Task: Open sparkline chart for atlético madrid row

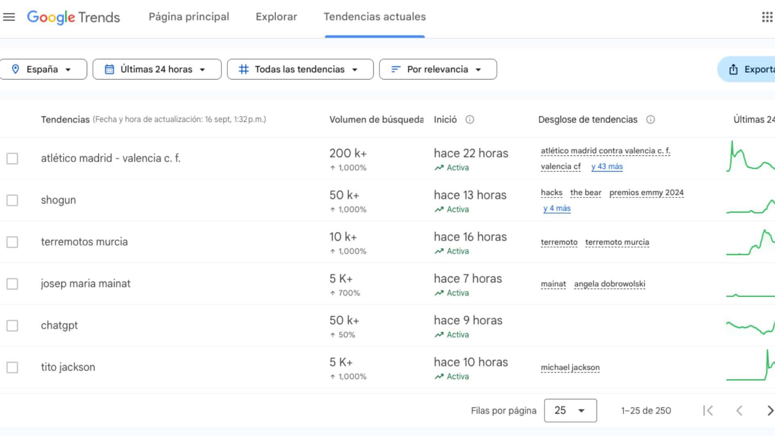Action: click(x=750, y=156)
